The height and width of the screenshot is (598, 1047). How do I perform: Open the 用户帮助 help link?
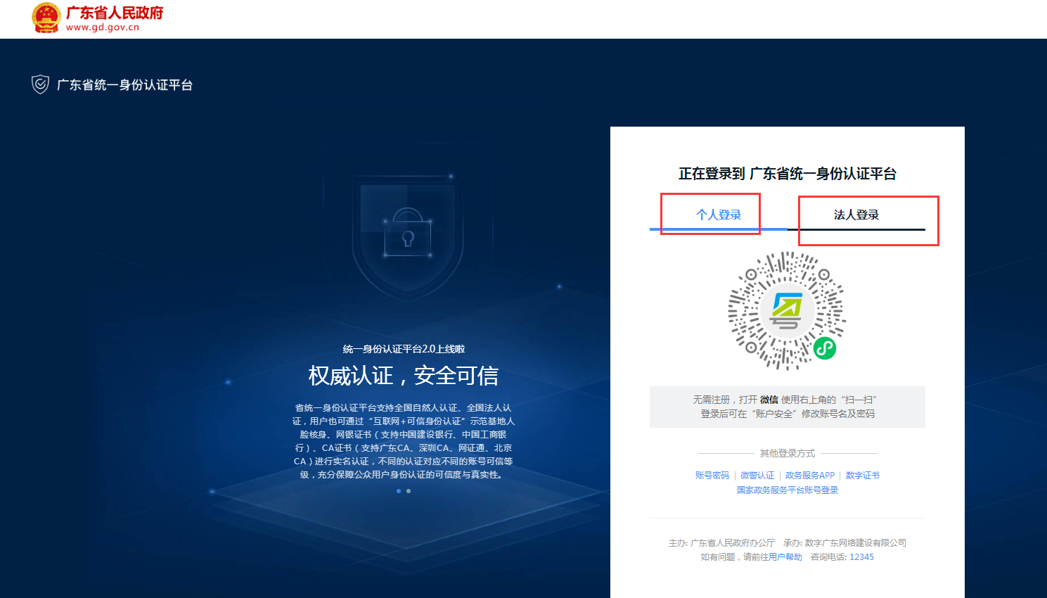coord(785,557)
